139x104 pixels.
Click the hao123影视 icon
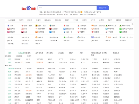[x=120, y=26]
